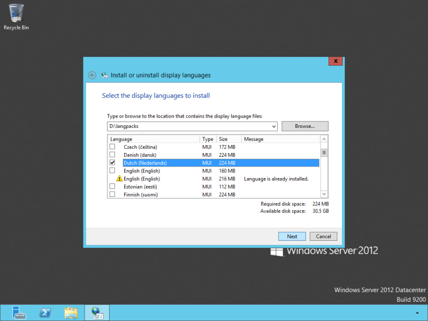This screenshot has height=321, width=428.
Task: Select the Danish (dansk) row text
Action: pos(140,155)
